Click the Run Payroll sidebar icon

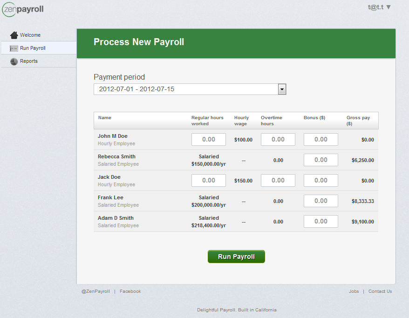(x=14, y=48)
